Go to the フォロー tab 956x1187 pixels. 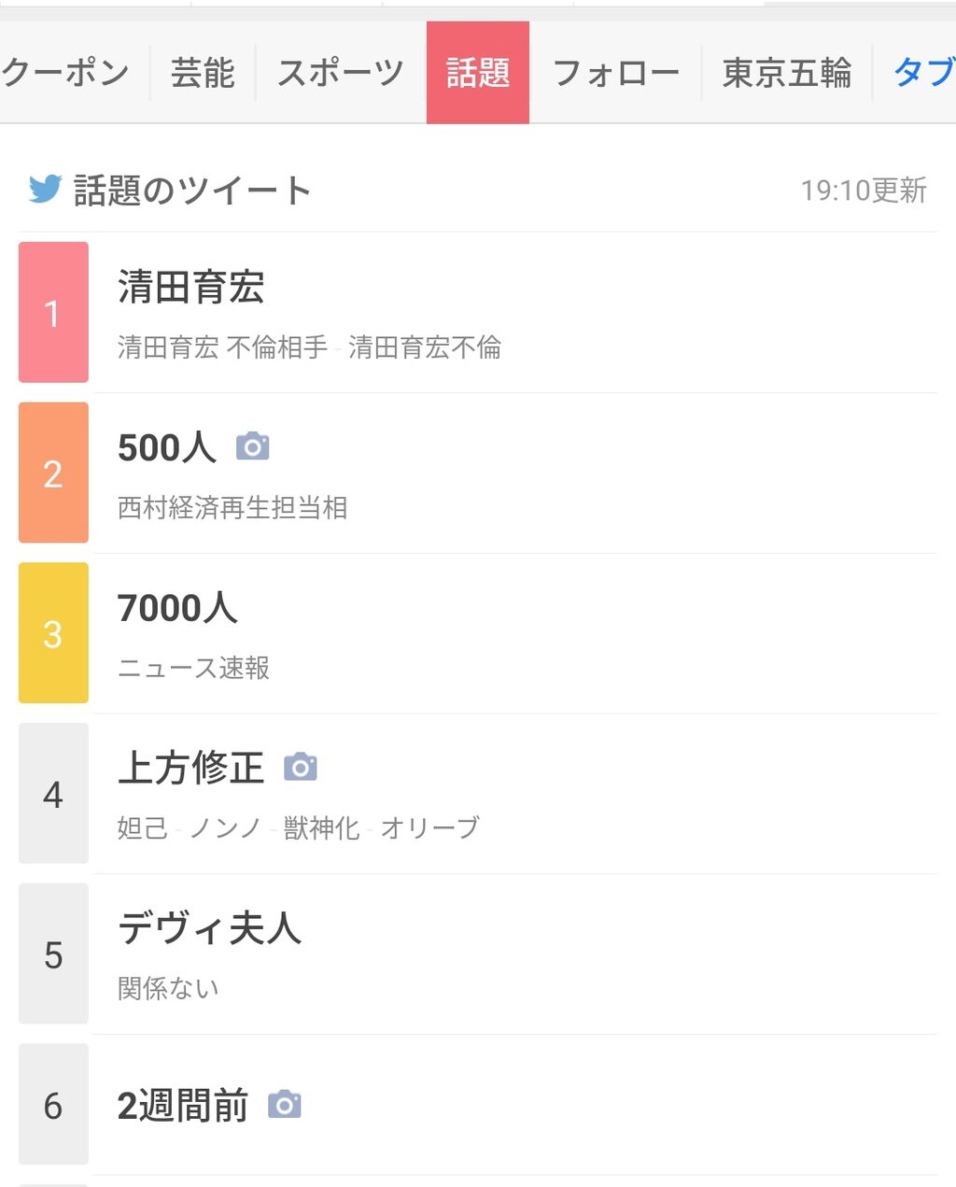pyautogui.click(x=615, y=73)
